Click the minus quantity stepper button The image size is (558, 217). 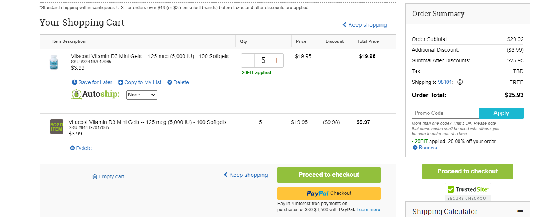(248, 60)
